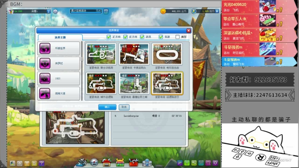The width and height of the screenshot is (299, 168).
Task: Open the hexagon settings icon in top bar
Action: pyautogui.click(x=55, y=12)
